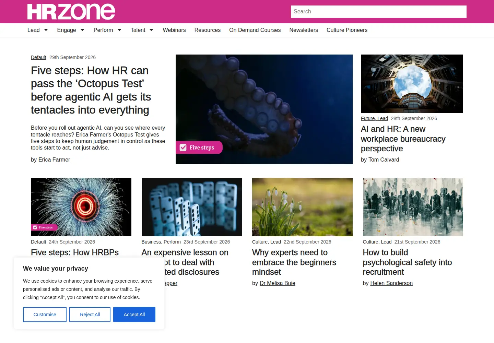Viewport: 494px width, 343px height.
Task: Open author Erica Farmer's profile
Action: pos(54,160)
